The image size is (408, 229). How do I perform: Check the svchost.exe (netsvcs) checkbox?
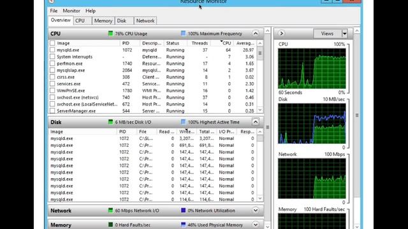click(52, 97)
